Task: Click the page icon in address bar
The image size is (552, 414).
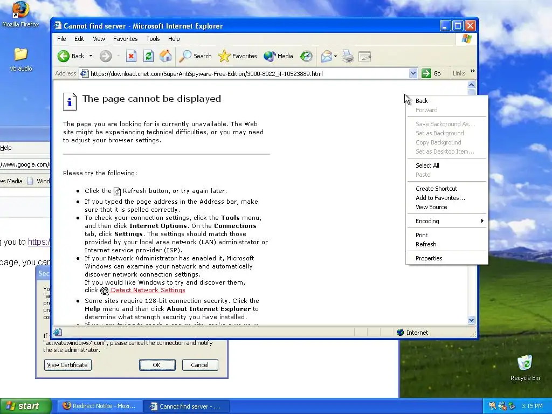Action: tap(84, 73)
